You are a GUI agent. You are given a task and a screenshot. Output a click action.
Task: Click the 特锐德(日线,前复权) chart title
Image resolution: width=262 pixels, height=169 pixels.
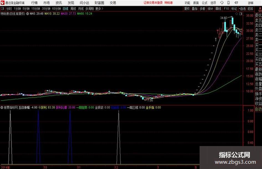tap(13, 14)
